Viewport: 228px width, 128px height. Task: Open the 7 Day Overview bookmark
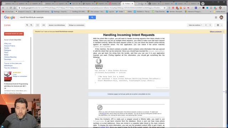pos(159,11)
